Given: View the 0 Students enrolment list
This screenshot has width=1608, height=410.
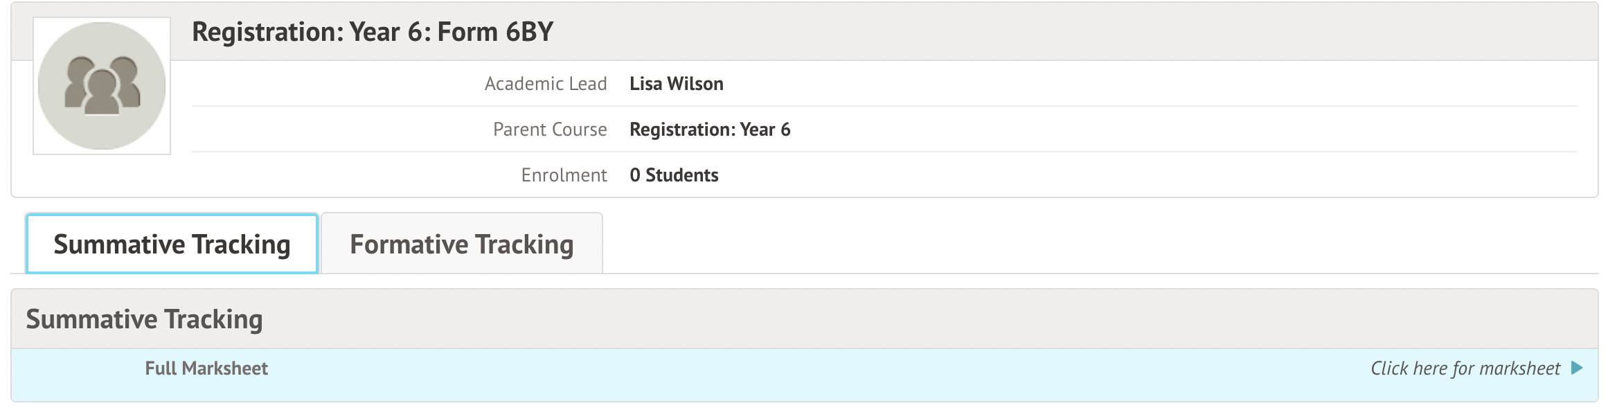Looking at the screenshot, I should [x=674, y=175].
